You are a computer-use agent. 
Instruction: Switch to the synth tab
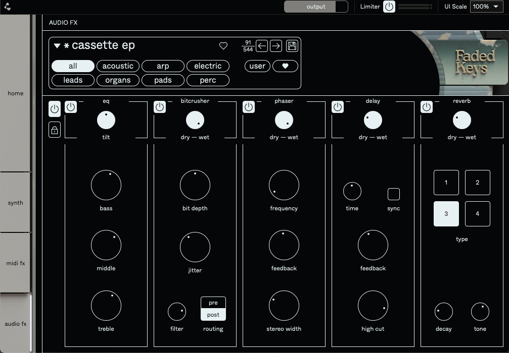[x=15, y=202]
